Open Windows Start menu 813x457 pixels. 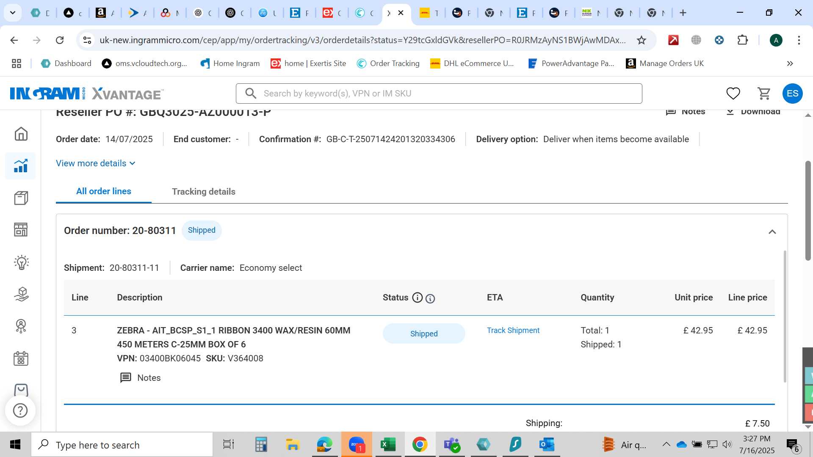tap(15, 444)
